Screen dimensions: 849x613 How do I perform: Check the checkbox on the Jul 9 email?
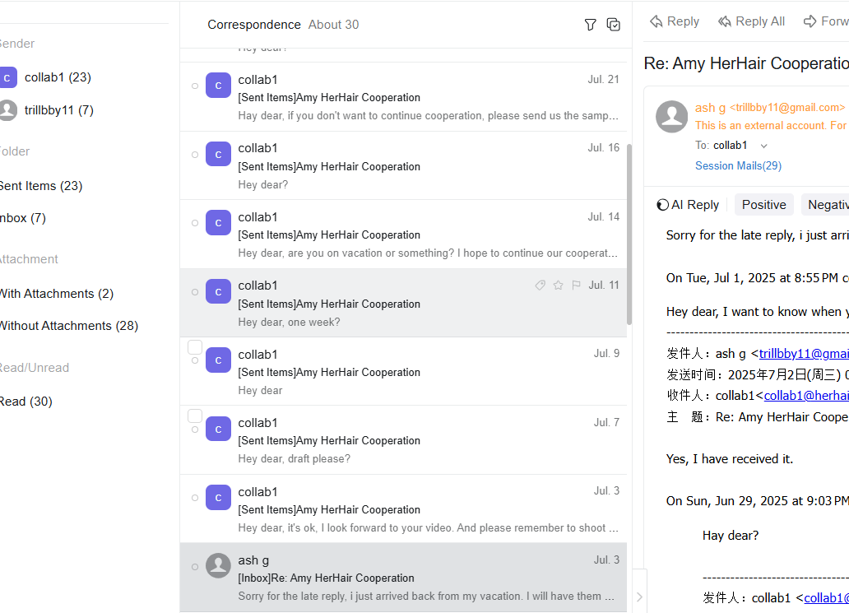pos(194,346)
